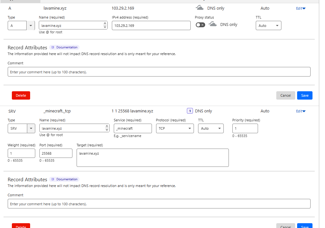The height and width of the screenshot is (228, 325).
Task: Open Documentation link in first Record Attributes
Action: 64,47
